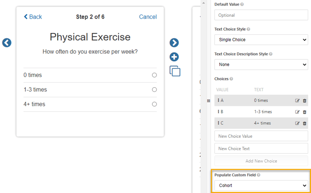Delete choice C with the trash icon
The image size is (311, 193).
[304, 123]
